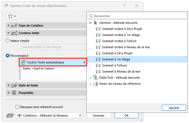Expand the Noms de niveau de référence group
This screenshot has height=123, width=189.
pyautogui.click(x=90, y=84)
